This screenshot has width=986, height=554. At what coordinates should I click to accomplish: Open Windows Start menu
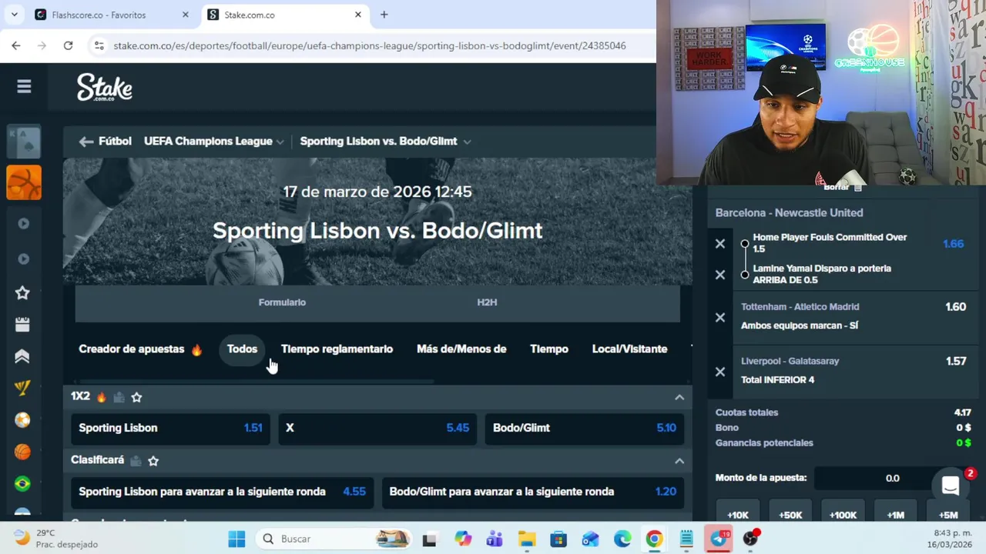pos(236,539)
